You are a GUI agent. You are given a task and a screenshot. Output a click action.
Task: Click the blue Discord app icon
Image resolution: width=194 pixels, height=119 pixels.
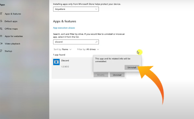tap(56, 62)
